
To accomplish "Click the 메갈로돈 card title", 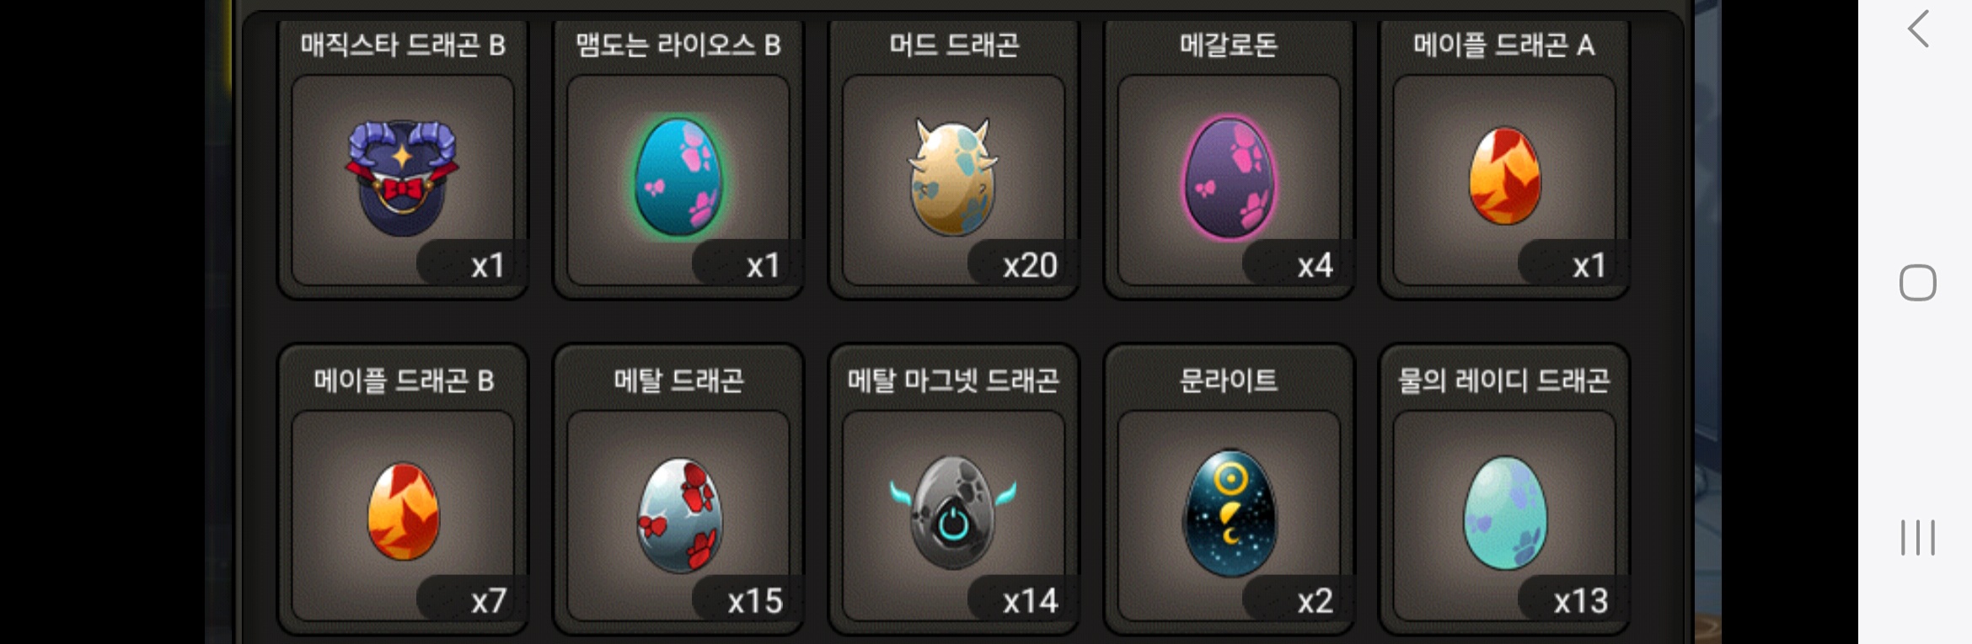I will pyautogui.click(x=1229, y=45).
